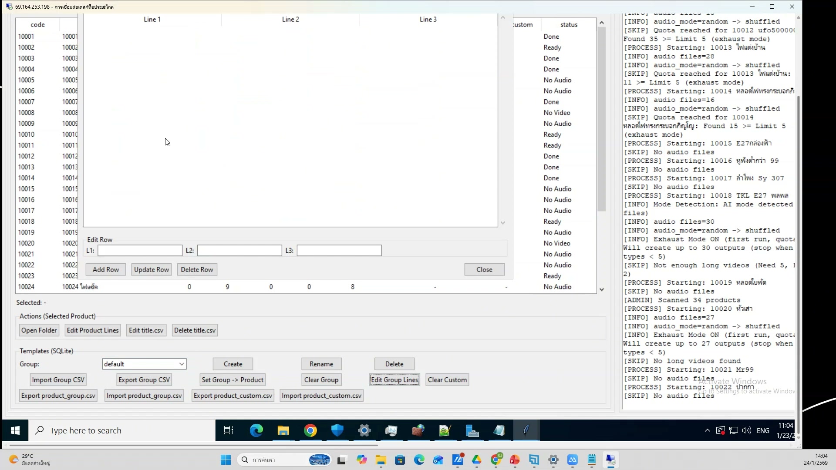
Task: Open Google Chrome on the remote desktop taskbar
Action: click(310, 430)
